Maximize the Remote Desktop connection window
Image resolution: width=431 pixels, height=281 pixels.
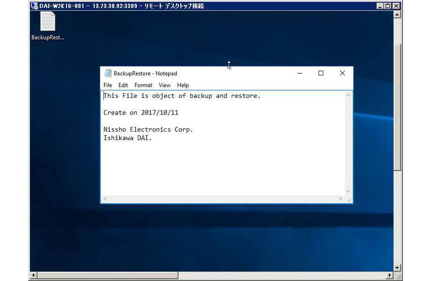387,6
